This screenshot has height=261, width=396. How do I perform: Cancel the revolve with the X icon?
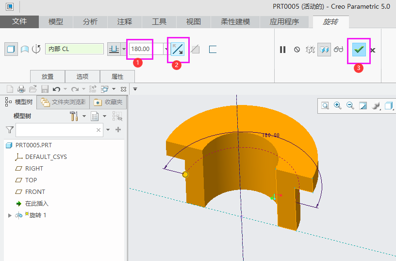click(x=373, y=50)
